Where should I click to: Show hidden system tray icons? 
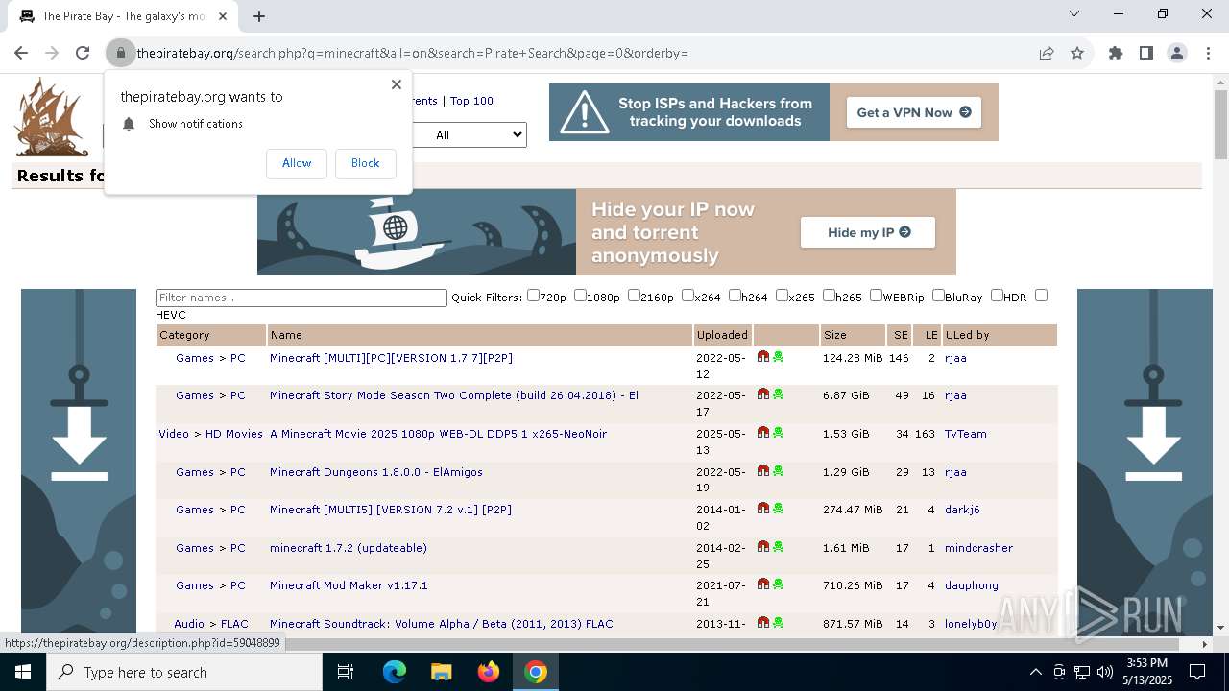(x=1035, y=672)
